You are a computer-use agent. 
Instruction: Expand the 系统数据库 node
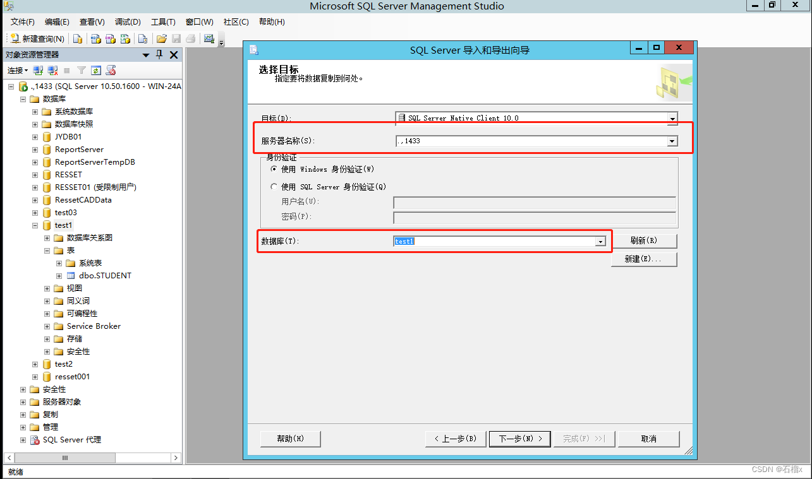(35, 112)
